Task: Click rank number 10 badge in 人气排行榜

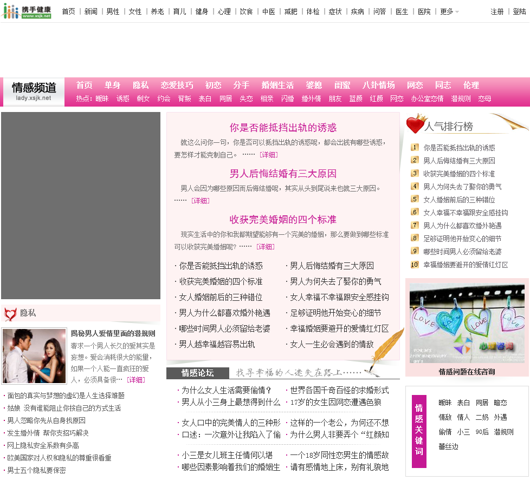Action: pyautogui.click(x=415, y=264)
